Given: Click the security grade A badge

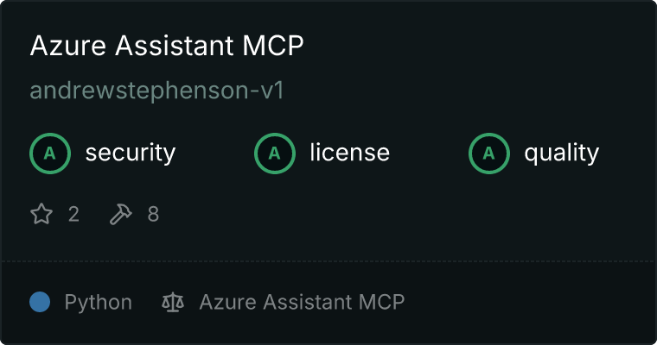Looking at the screenshot, I should pyautogui.click(x=50, y=154).
